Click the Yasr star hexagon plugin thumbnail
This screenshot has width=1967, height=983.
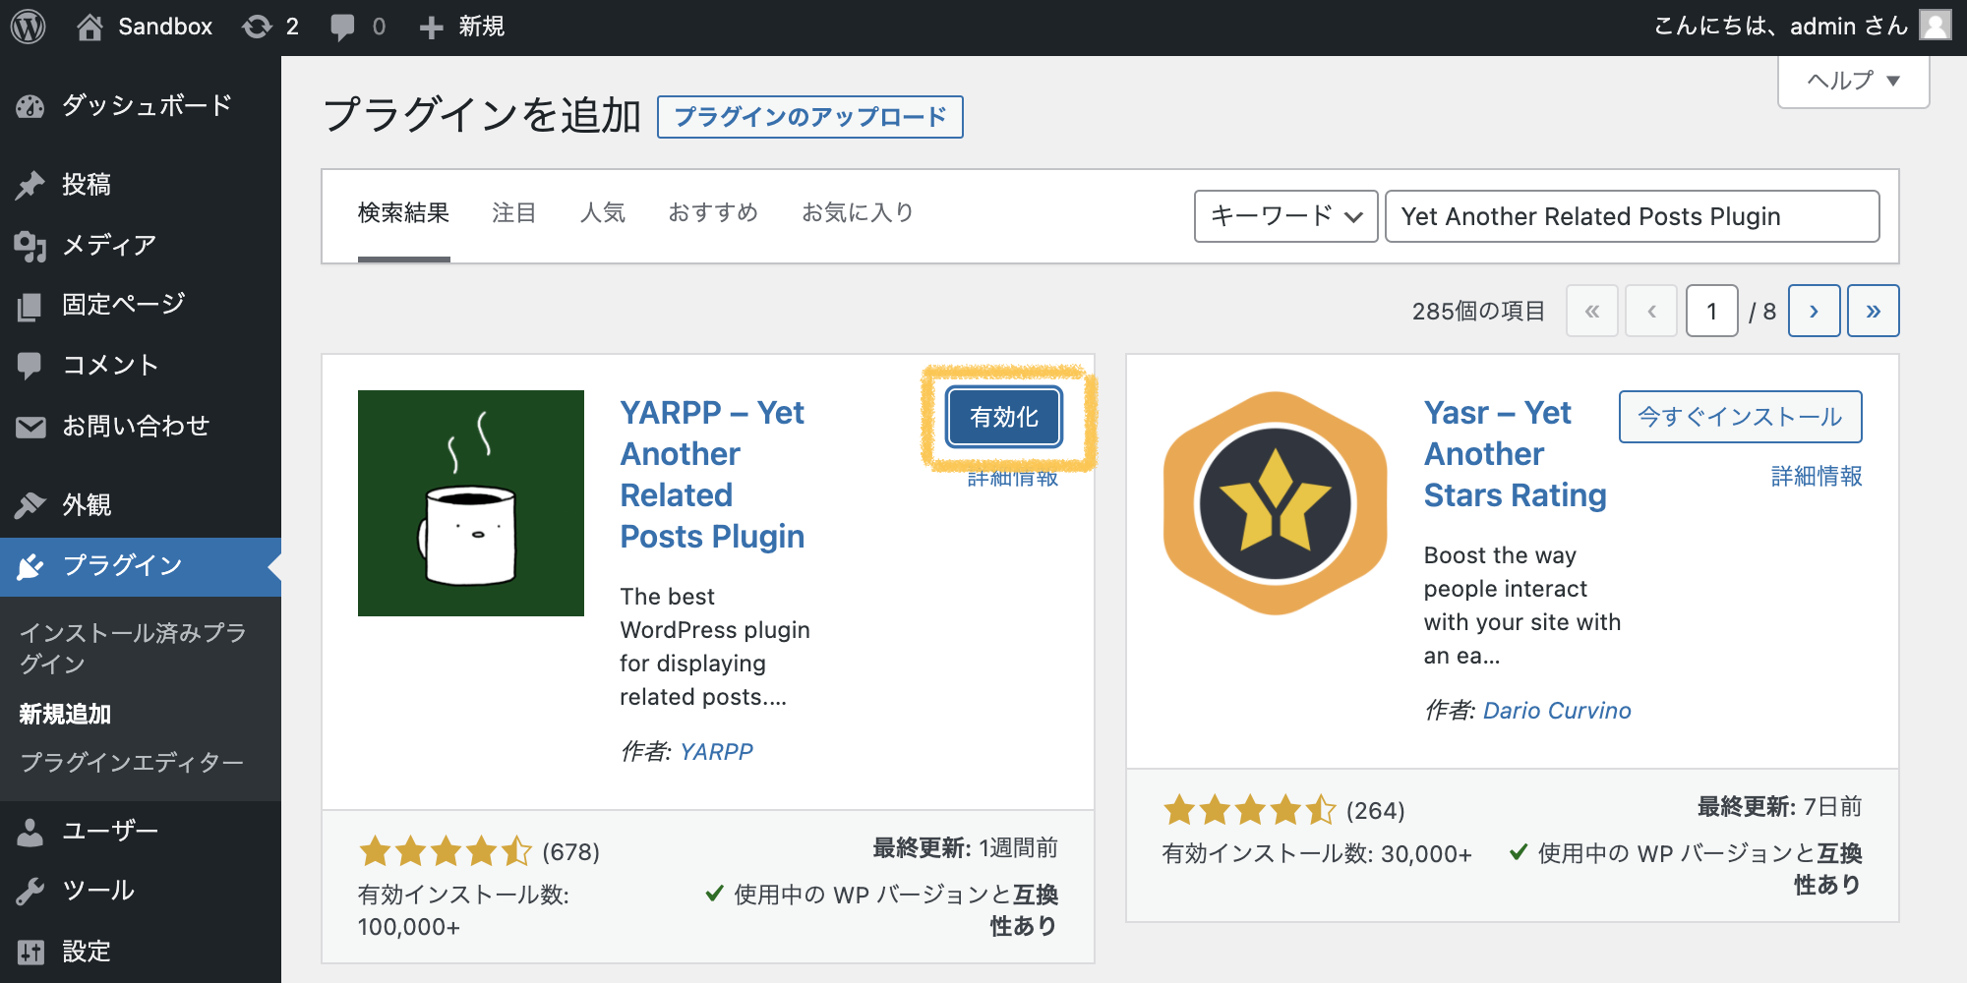coord(1276,503)
